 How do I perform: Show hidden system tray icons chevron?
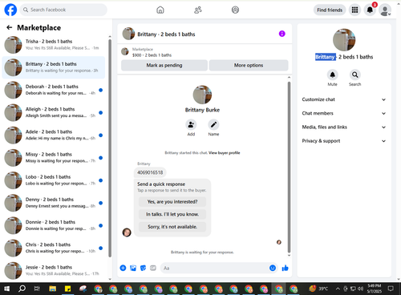coord(338,289)
